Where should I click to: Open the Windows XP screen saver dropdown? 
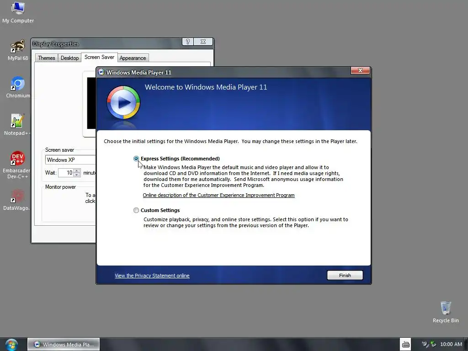click(x=70, y=160)
